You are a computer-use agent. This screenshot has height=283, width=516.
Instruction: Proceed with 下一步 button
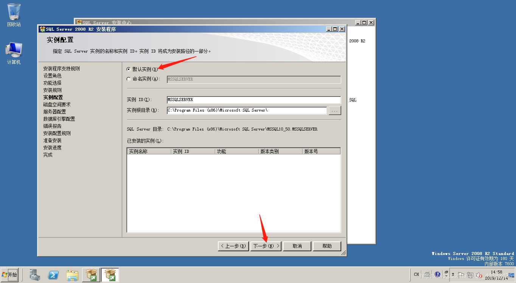(266, 246)
